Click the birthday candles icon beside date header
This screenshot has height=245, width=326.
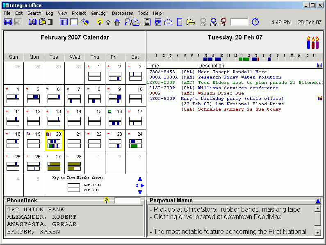(x=313, y=42)
